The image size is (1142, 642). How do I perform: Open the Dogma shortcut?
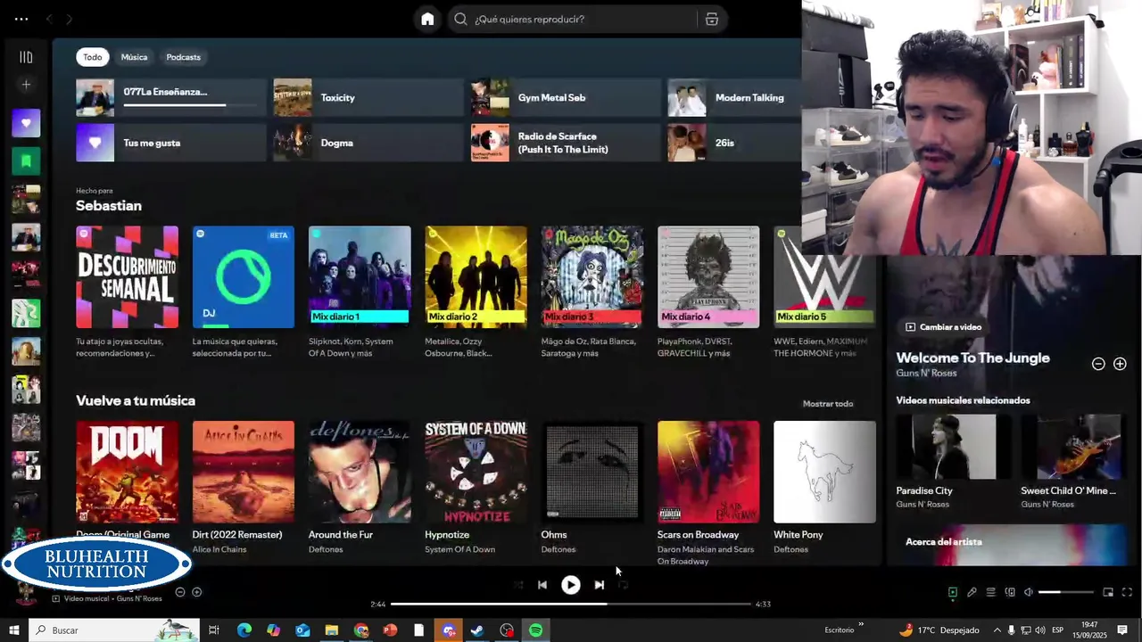pyautogui.click(x=368, y=143)
